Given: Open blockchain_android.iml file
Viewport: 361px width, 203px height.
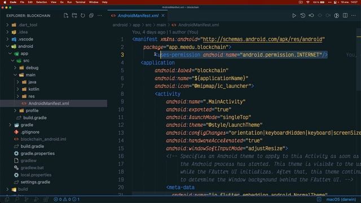Looking at the screenshot, I should 43,139.
